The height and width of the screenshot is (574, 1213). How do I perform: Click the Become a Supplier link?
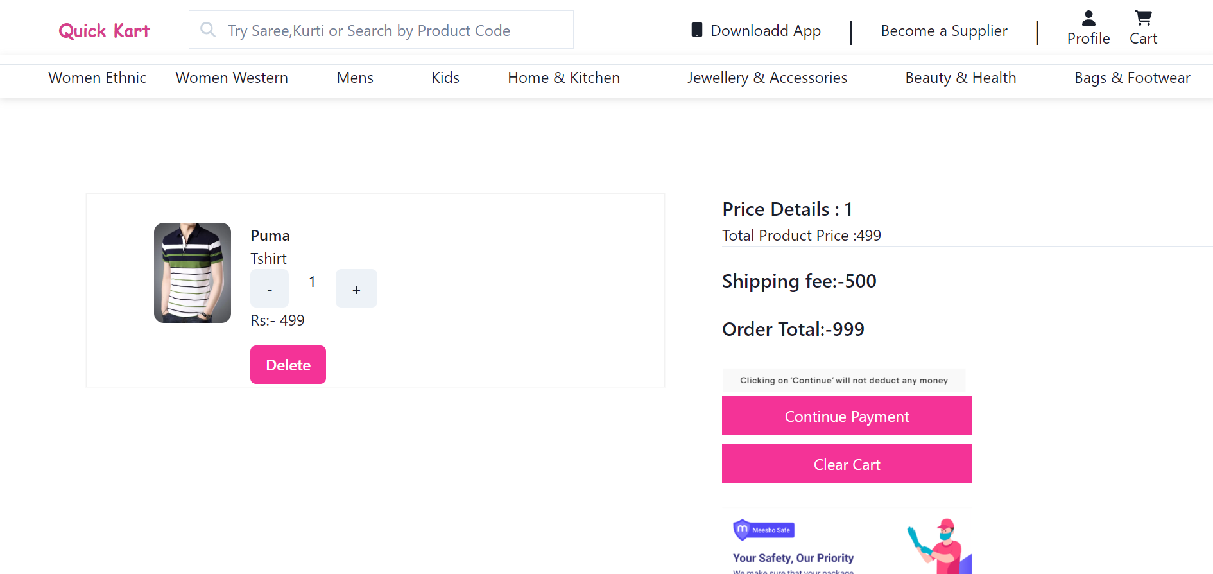[x=943, y=30]
